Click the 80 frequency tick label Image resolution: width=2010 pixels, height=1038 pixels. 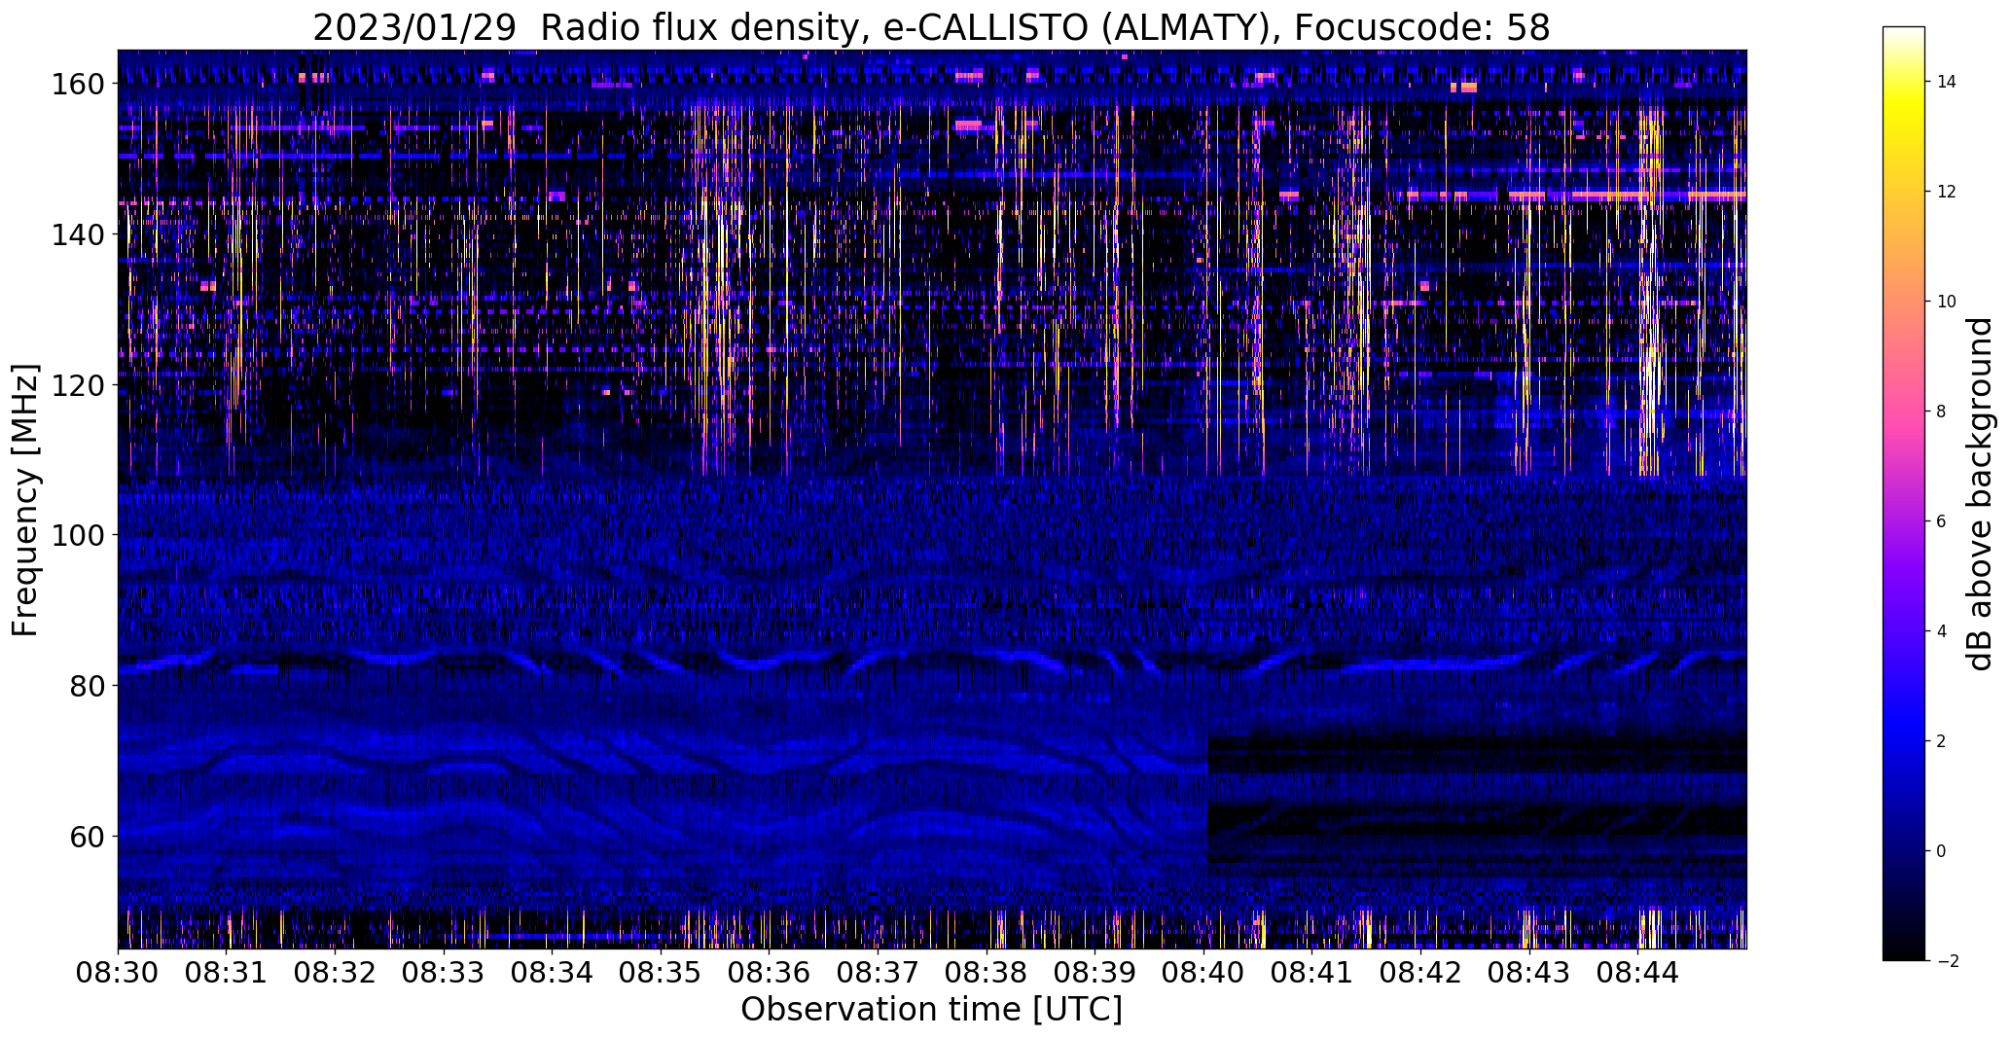click(x=87, y=686)
